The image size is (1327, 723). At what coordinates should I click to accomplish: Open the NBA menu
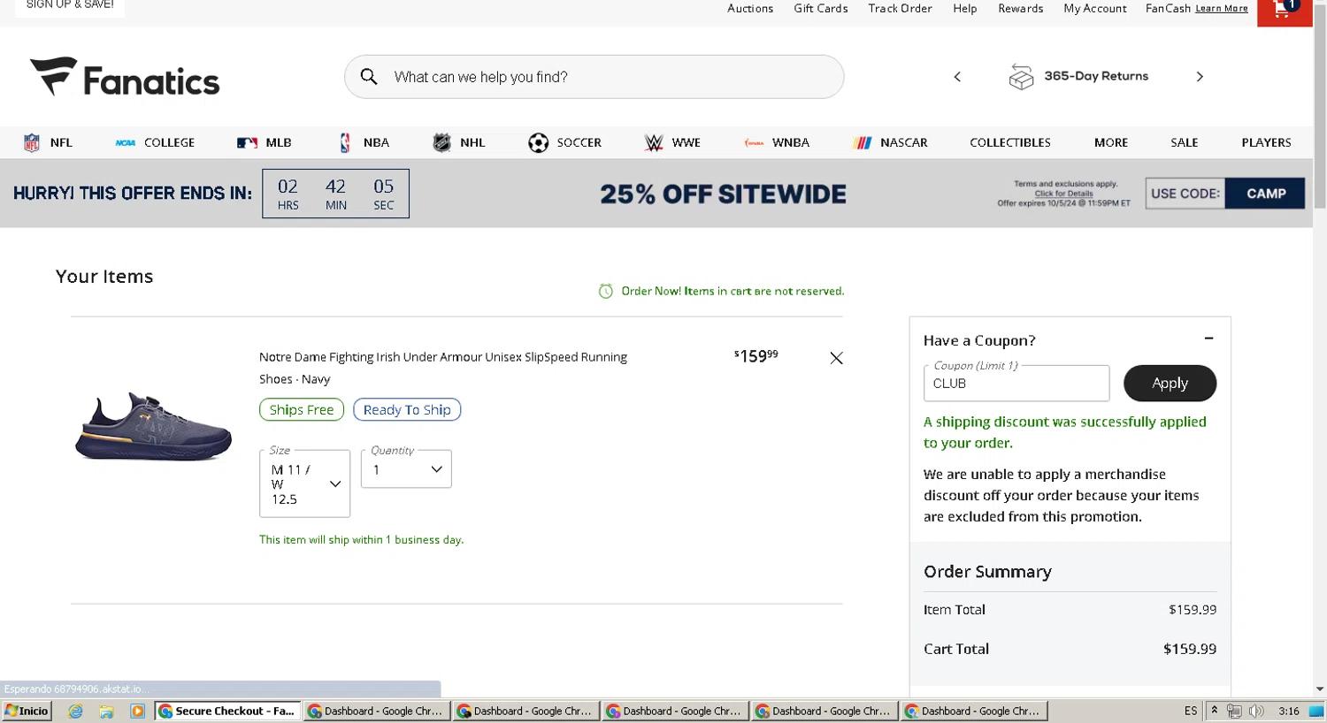364,142
